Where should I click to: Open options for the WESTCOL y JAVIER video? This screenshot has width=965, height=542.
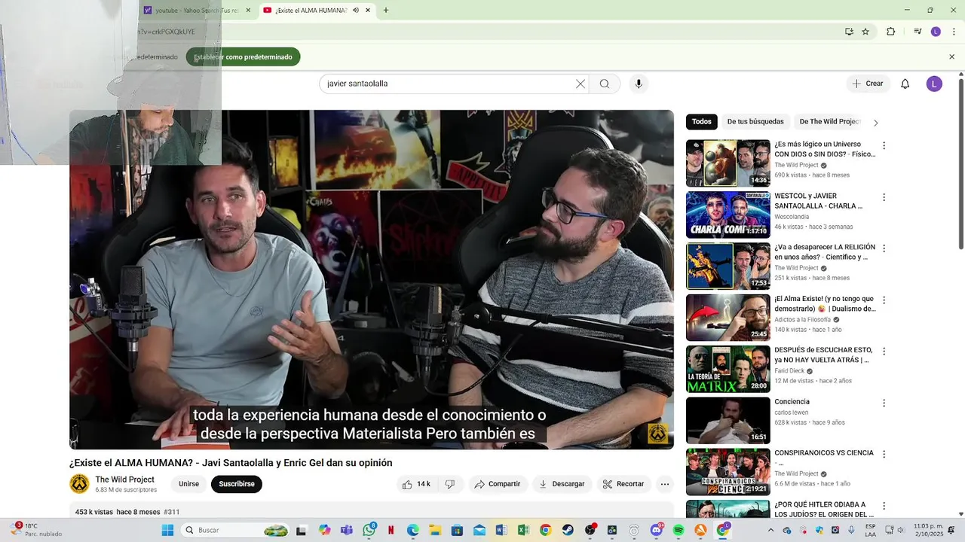click(x=884, y=197)
